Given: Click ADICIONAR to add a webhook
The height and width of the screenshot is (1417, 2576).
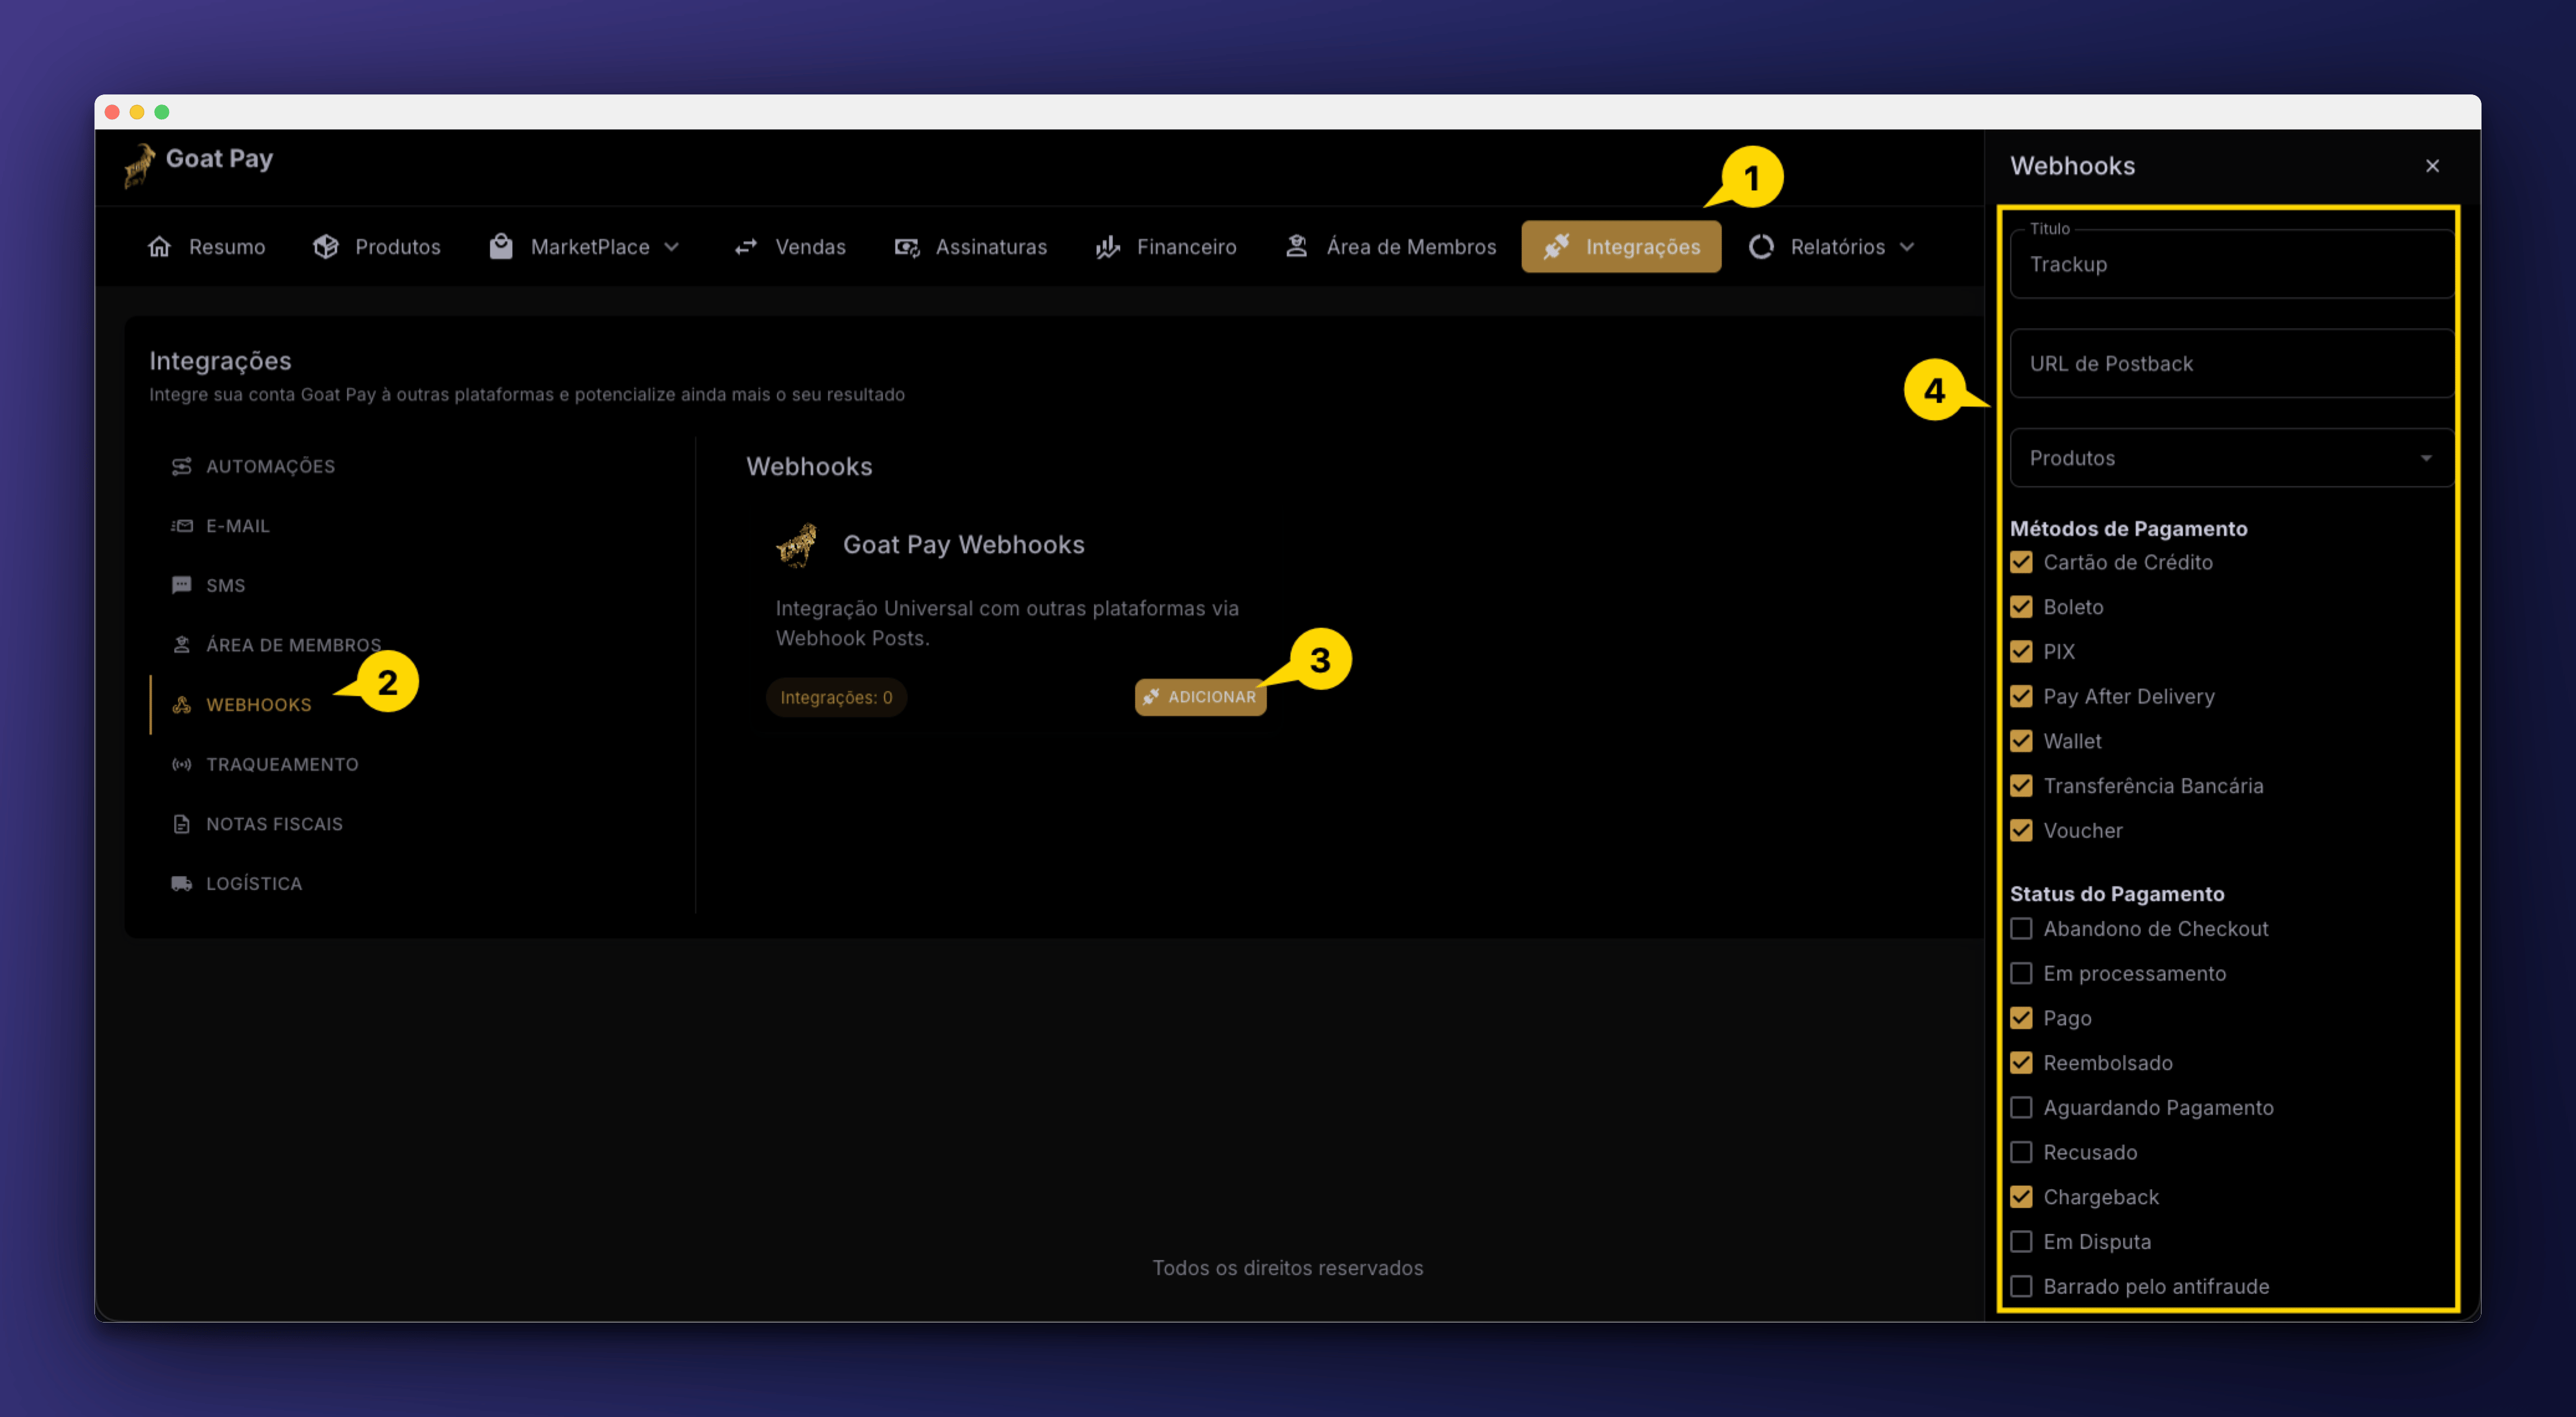Looking at the screenshot, I should click(x=1200, y=698).
